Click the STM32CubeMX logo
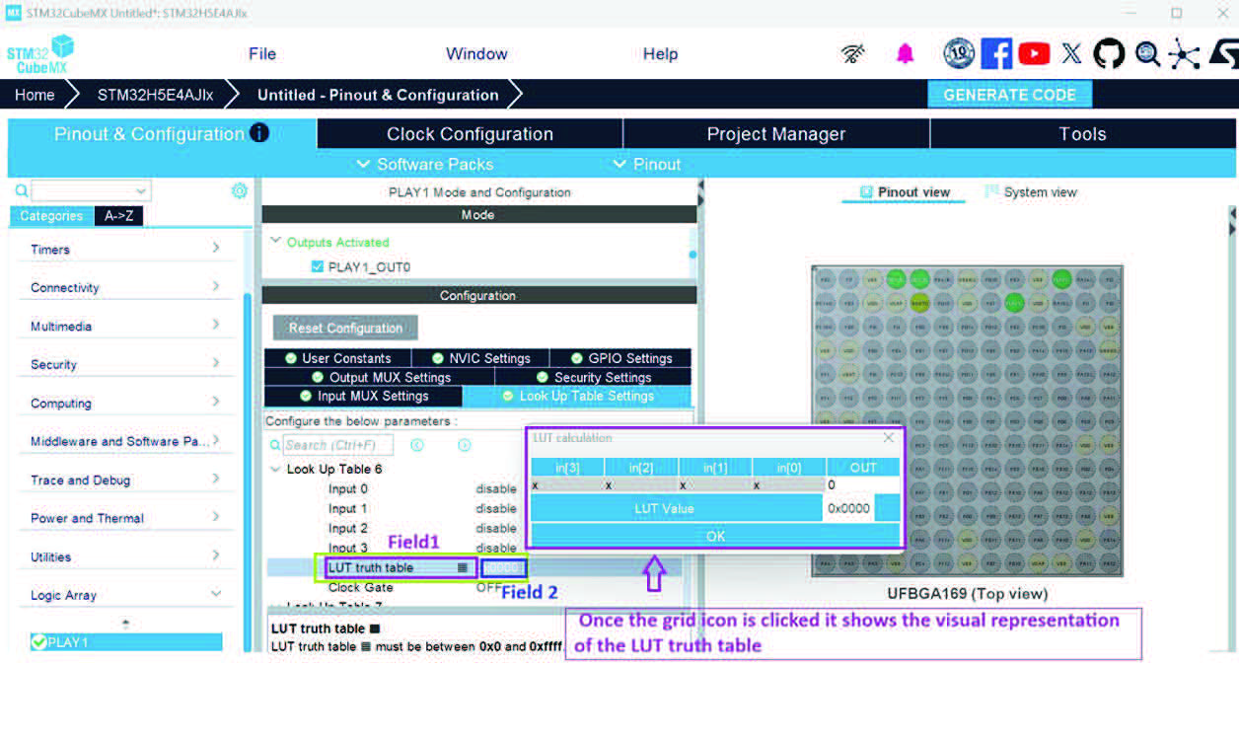1239x740 pixels. (40, 54)
